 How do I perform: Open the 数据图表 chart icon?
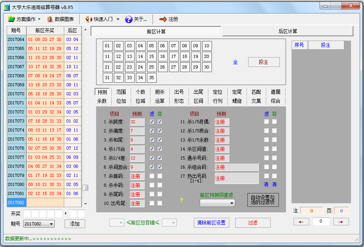tap(50, 19)
